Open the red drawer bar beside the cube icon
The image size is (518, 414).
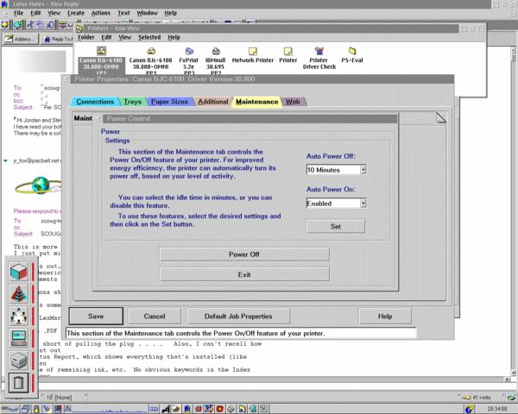coord(33,272)
